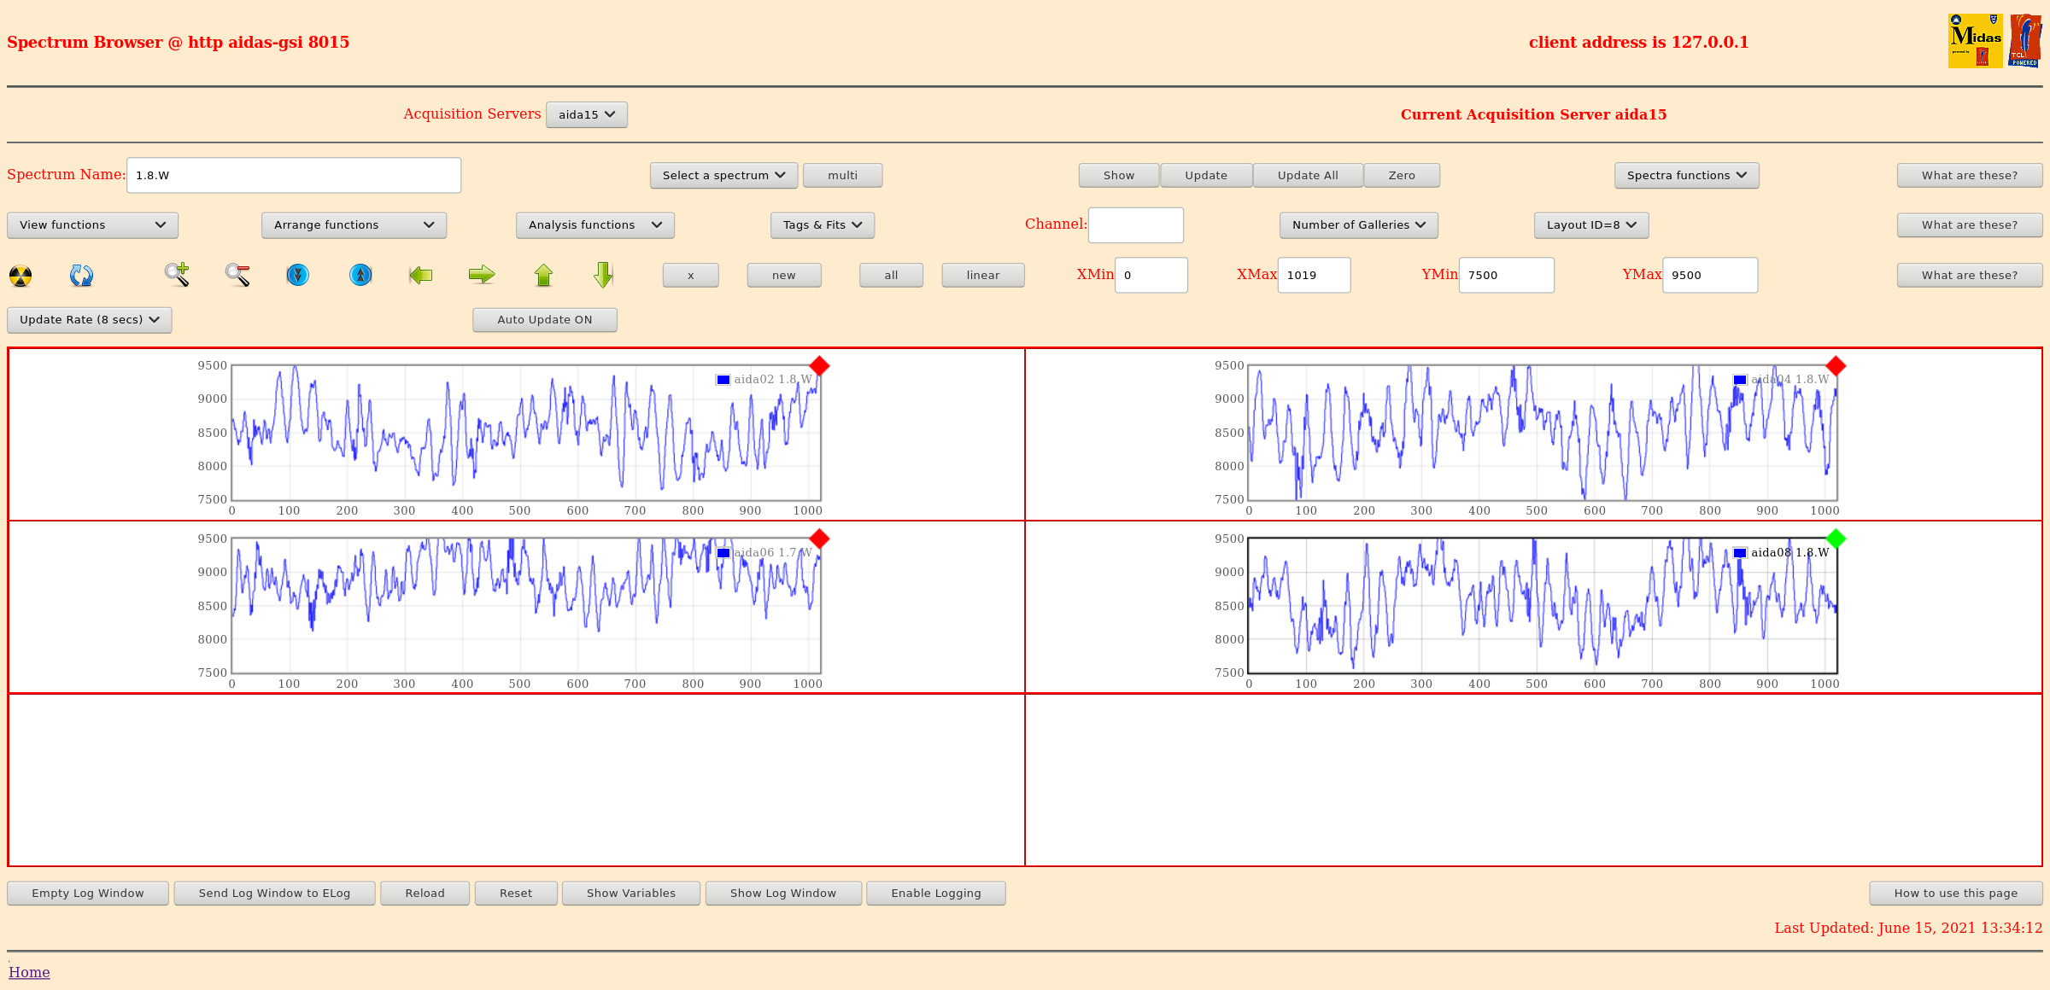This screenshot has width=2050, height=990.
Task: Click the radiation hazard icon
Action: point(20,276)
